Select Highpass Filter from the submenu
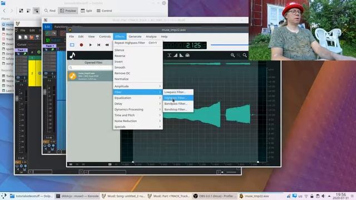356x200 pixels. (x=178, y=98)
